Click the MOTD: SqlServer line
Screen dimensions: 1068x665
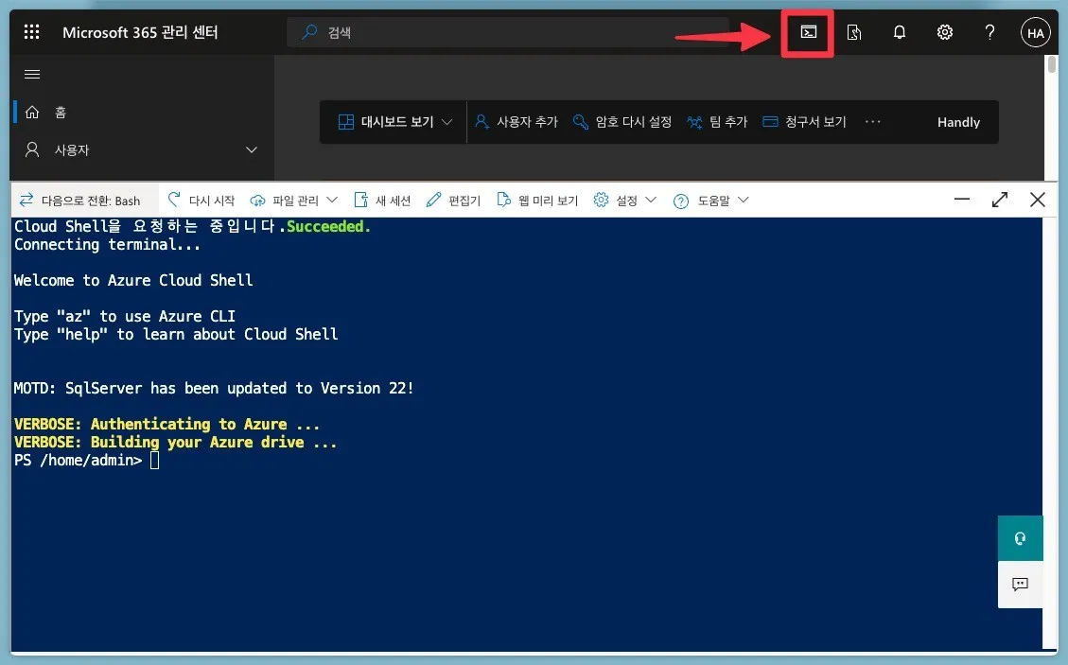(213, 389)
